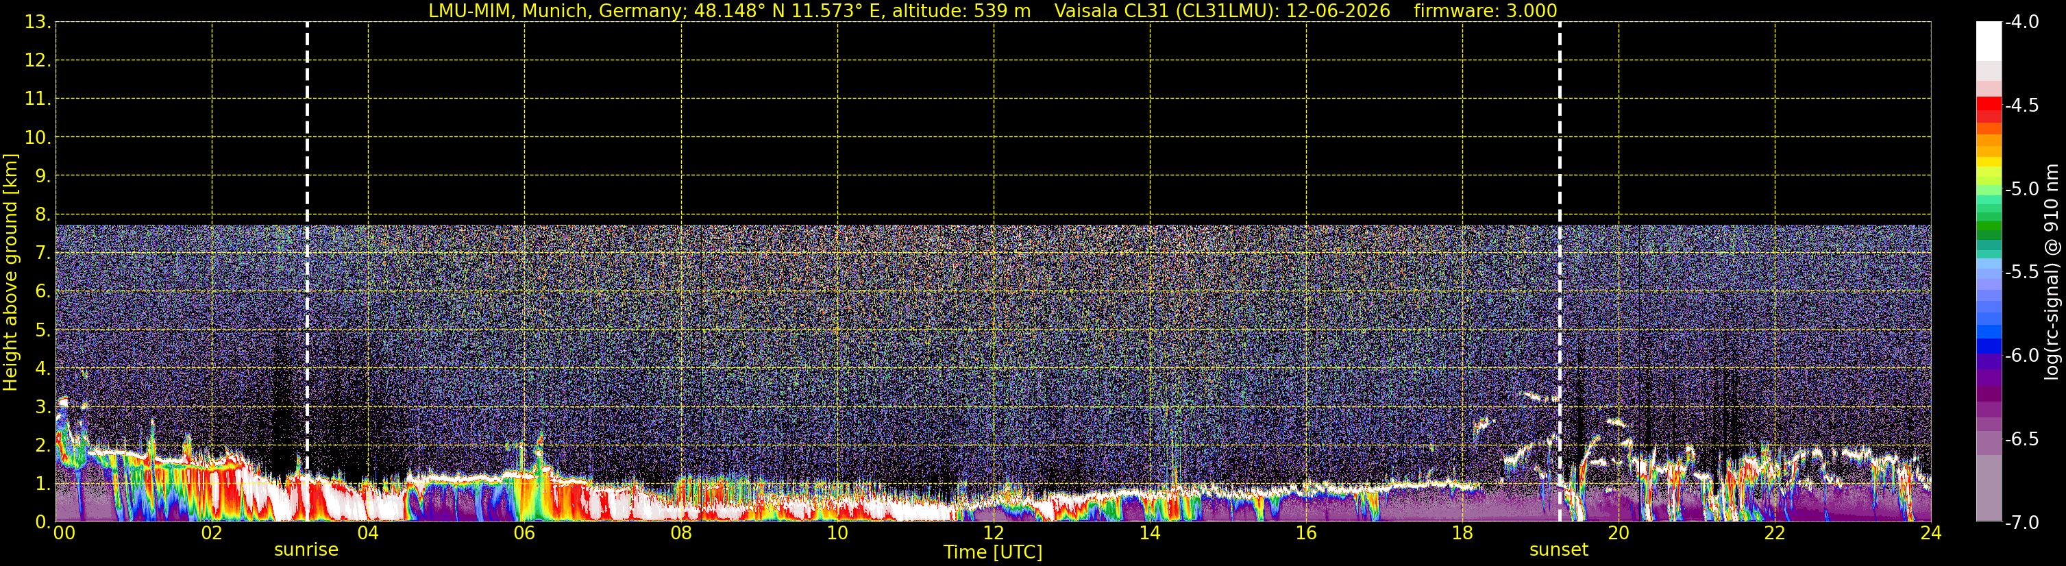The image size is (2066, 566).
Task: Click the 24 hour tick label
Action: [x=1931, y=533]
